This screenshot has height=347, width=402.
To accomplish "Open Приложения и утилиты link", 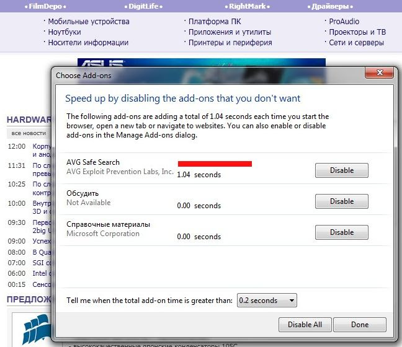I will (230, 32).
